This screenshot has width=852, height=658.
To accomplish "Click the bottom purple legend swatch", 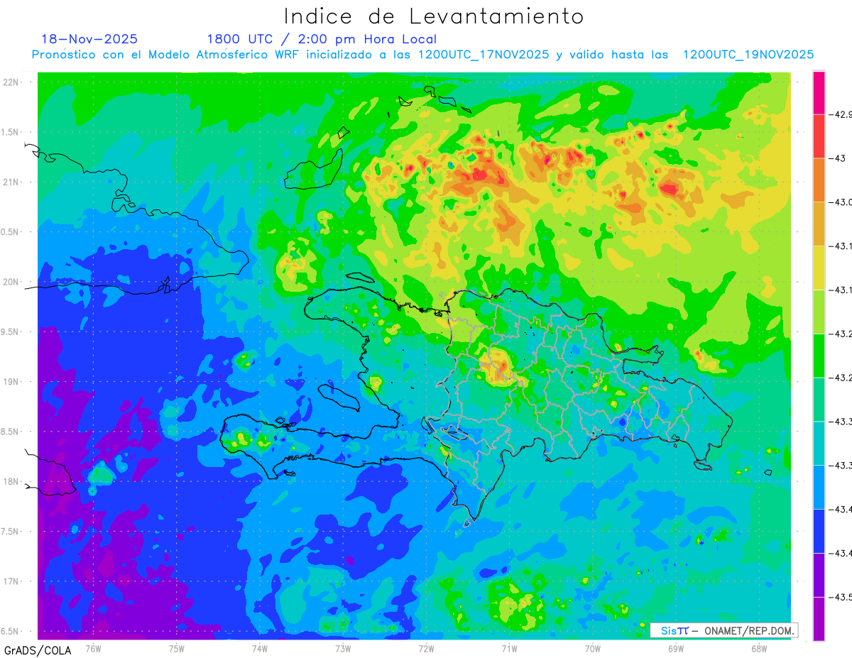I will pyautogui.click(x=819, y=619).
